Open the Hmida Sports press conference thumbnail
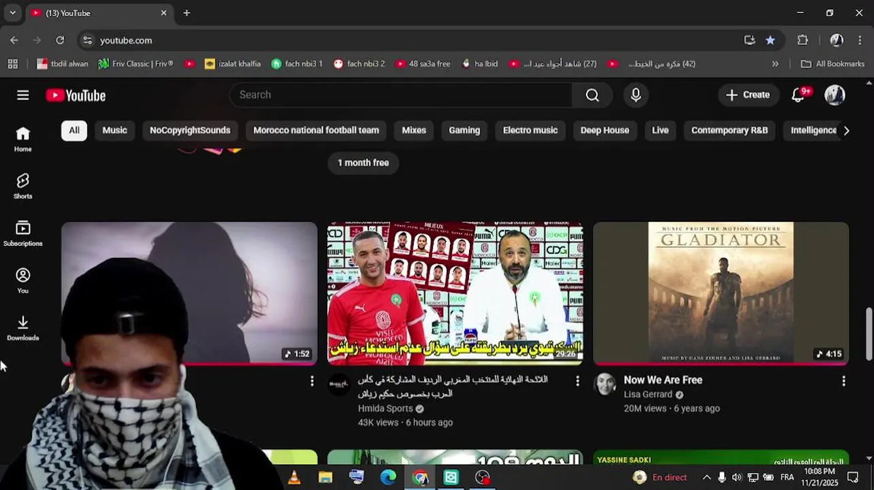Image resolution: width=874 pixels, height=490 pixels. [x=455, y=293]
